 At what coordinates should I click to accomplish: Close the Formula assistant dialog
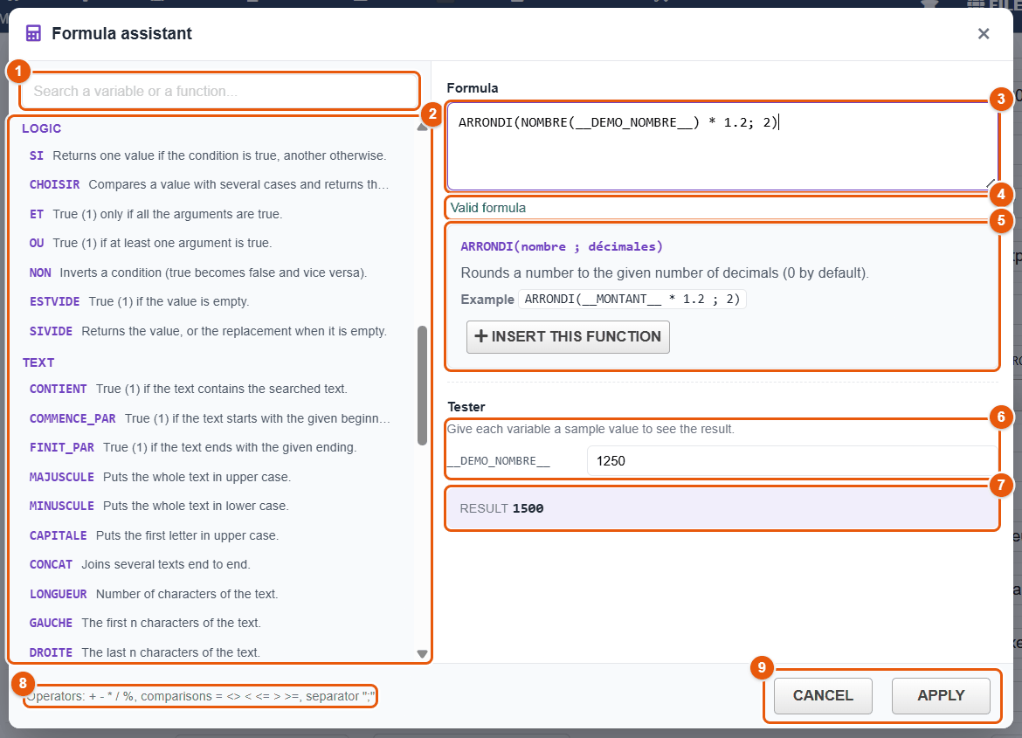(x=983, y=34)
